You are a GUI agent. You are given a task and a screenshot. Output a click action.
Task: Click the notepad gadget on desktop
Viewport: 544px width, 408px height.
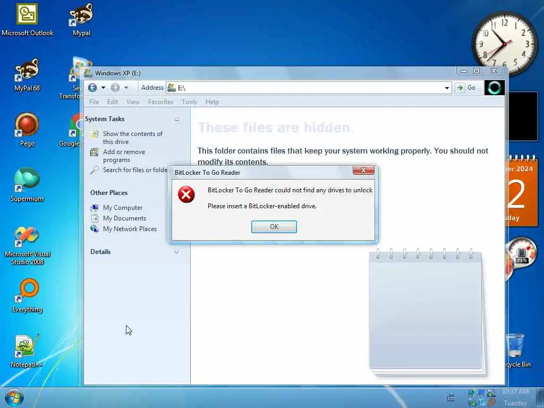click(428, 311)
